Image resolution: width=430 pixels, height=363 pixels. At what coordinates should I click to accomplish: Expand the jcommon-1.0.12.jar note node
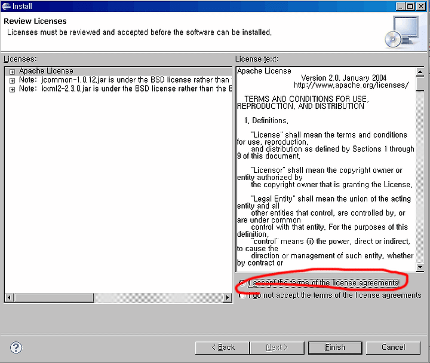12,81
